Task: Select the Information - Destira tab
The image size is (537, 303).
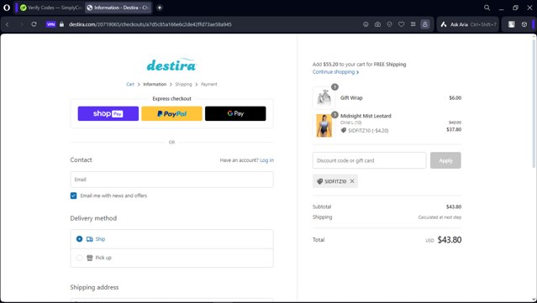Action: tap(118, 8)
